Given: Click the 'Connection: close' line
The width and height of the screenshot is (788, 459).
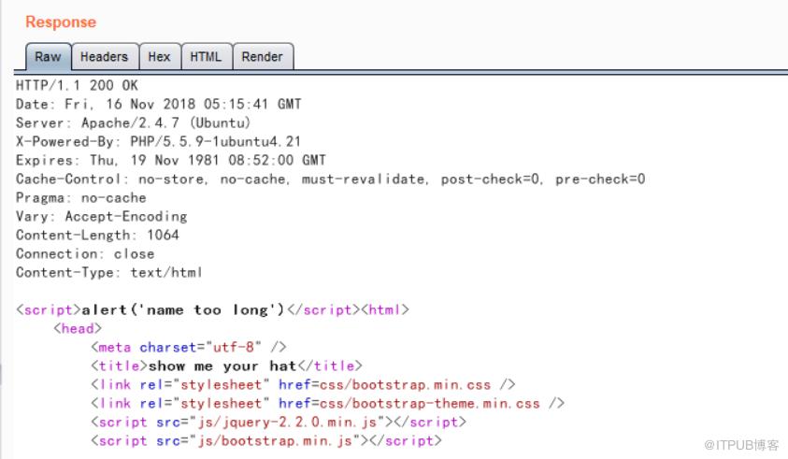Looking at the screenshot, I should [85, 253].
